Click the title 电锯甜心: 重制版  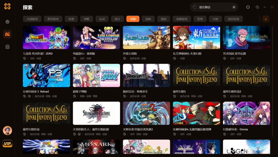coord(84,54)
